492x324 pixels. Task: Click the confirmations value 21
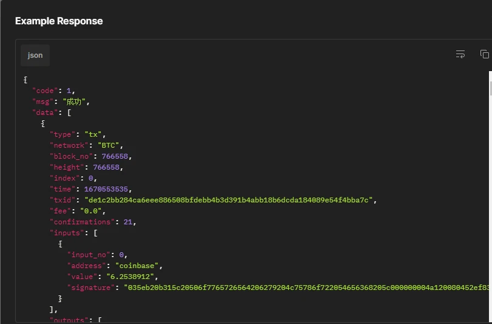[x=128, y=222]
